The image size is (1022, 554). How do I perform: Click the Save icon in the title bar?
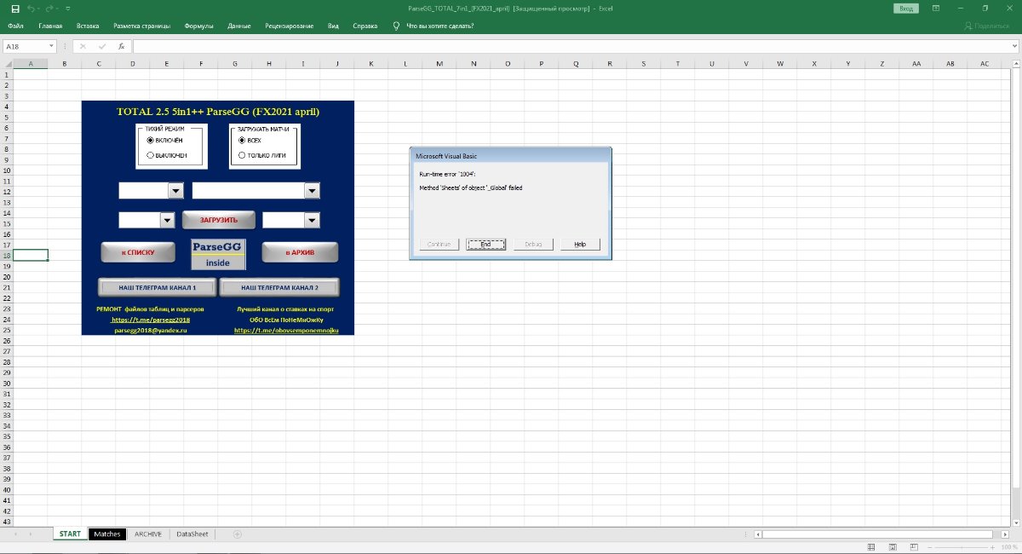click(x=15, y=8)
